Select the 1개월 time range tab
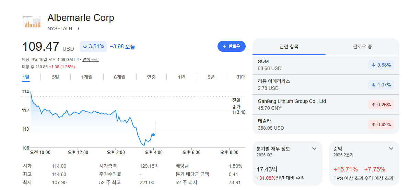The height and width of the screenshot is (190, 411). pos(87,77)
